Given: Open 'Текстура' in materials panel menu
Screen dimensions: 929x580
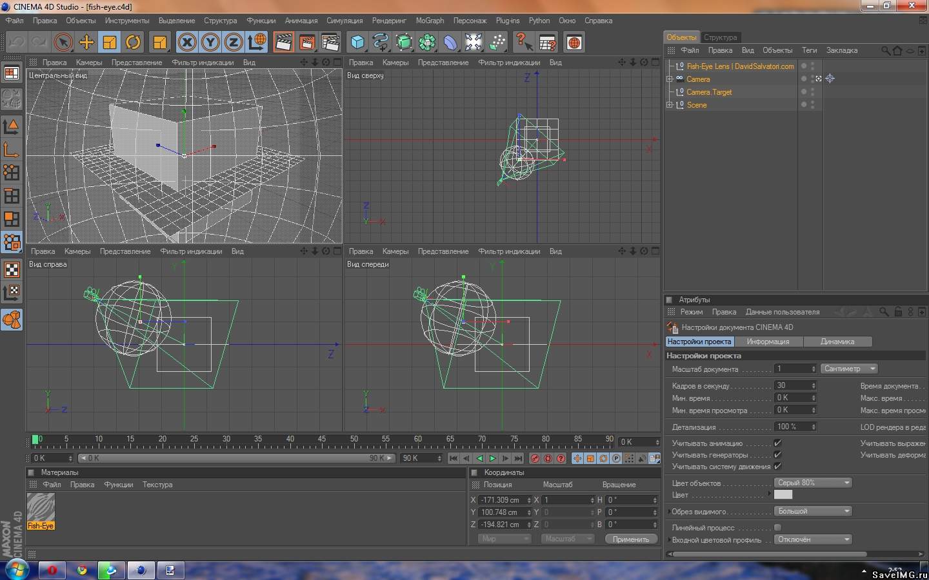Looking at the screenshot, I should click(157, 485).
